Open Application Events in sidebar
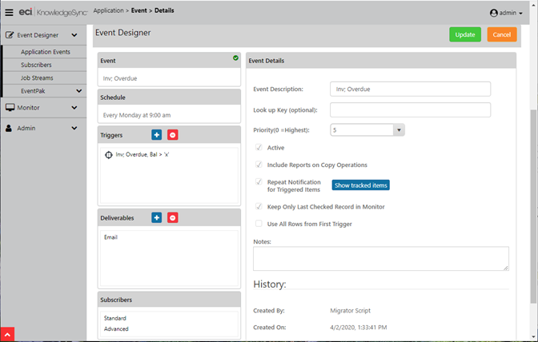Screen dimensions: 538x342 point(46,52)
